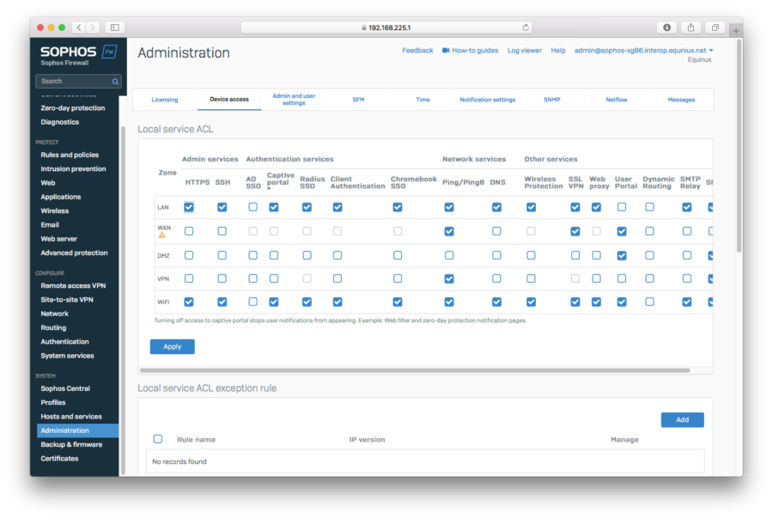The image size is (773, 519).
Task: Expand the System services sidebar entry
Action: pos(67,355)
